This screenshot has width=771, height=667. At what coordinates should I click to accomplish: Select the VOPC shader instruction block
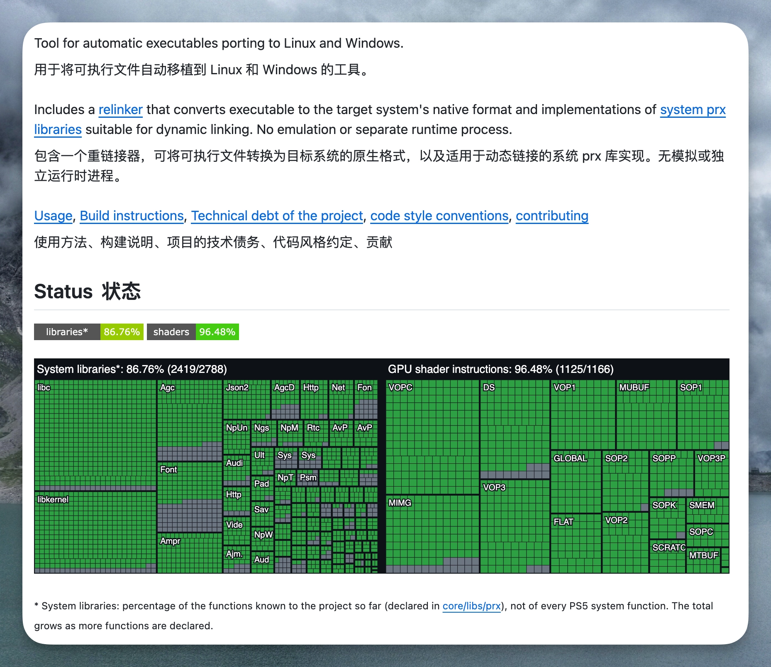(432, 437)
